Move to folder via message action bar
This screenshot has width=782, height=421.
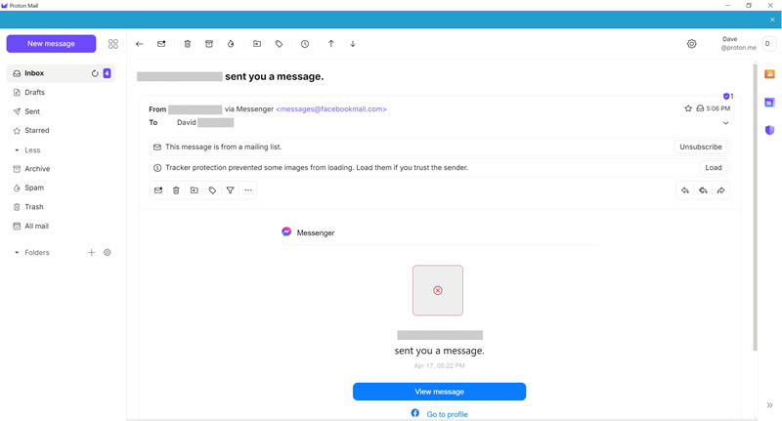point(194,190)
